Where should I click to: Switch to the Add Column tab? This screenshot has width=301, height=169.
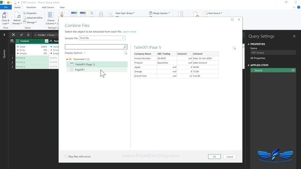[x=48, y=8]
